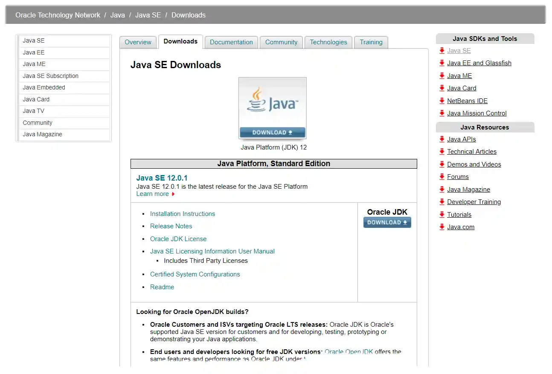Click download icon beside Java APIs
Screen dimensions: 552x374
[442, 139]
